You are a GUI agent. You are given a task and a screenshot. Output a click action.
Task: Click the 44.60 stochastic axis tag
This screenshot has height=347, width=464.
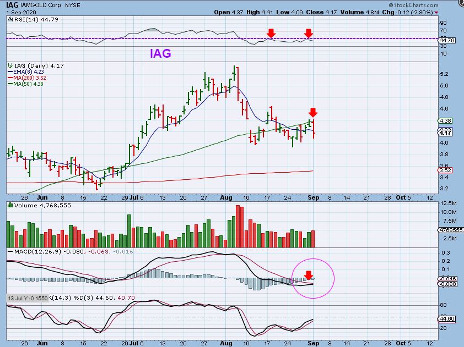click(x=447, y=319)
